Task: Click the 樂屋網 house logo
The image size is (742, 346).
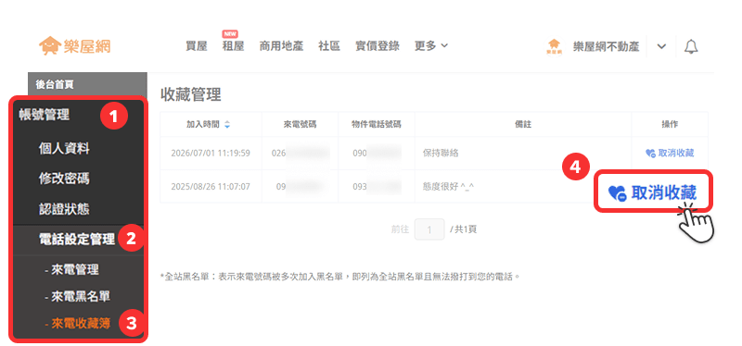Action: (x=75, y=45)
